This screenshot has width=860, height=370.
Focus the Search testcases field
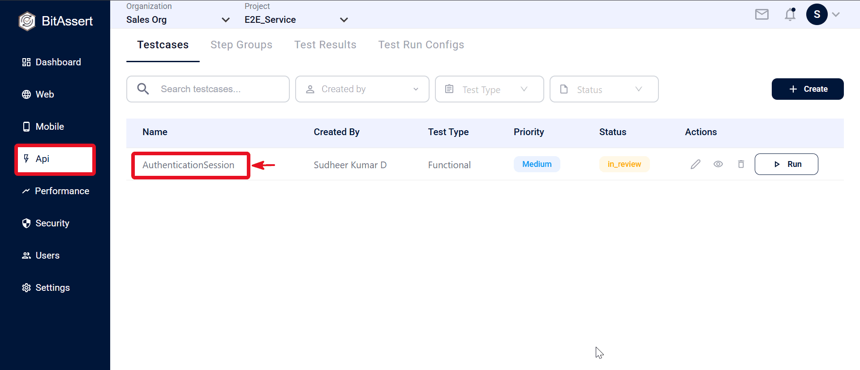tap(208, 89)
